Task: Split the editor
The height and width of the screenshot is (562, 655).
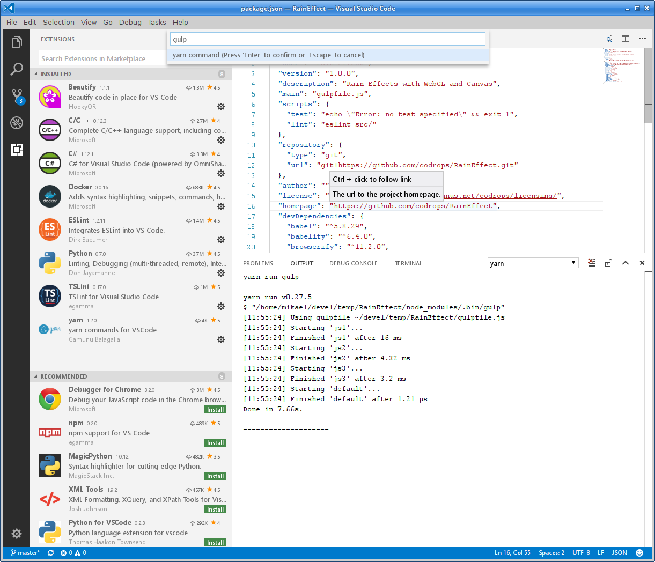Action: 625,39
